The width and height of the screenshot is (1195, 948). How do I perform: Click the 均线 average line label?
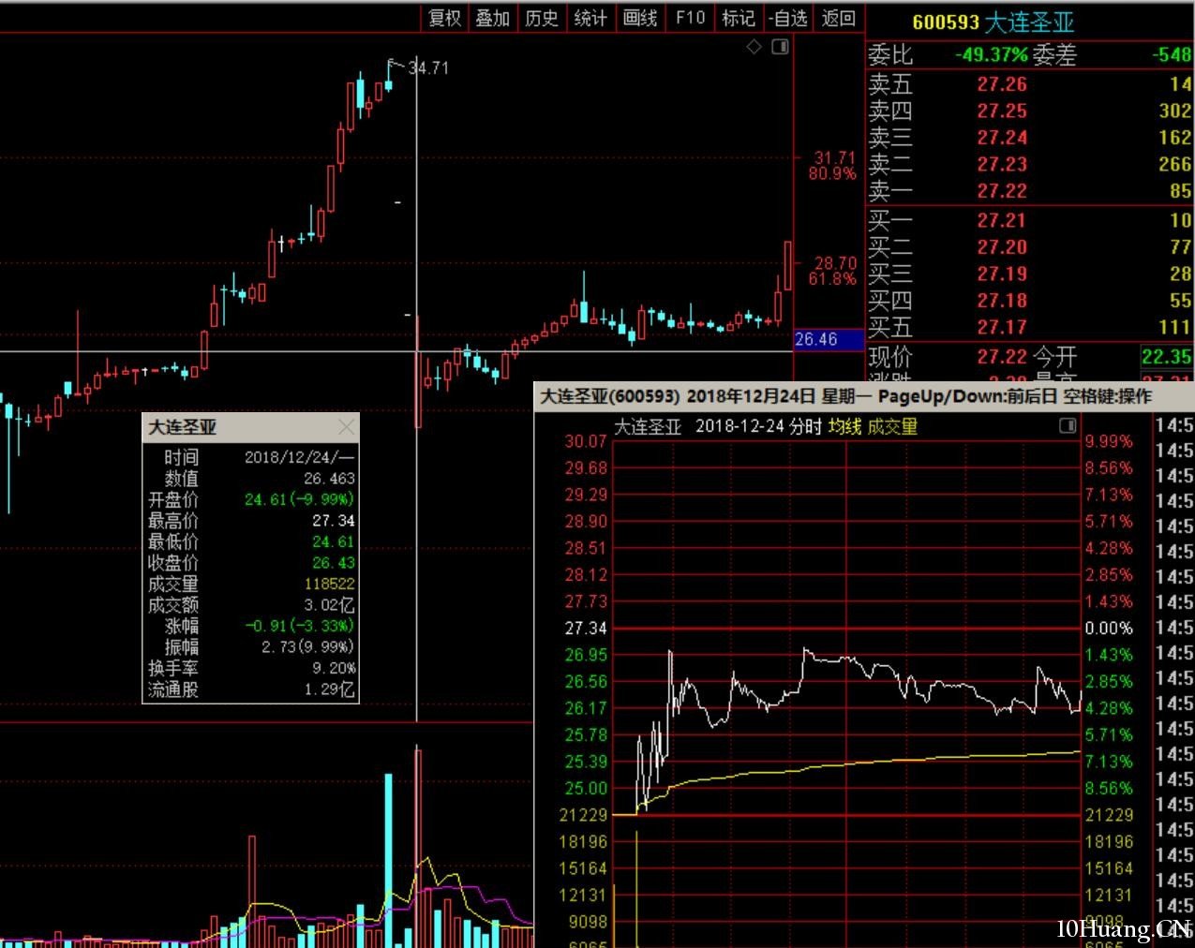(x=844, y=427)
